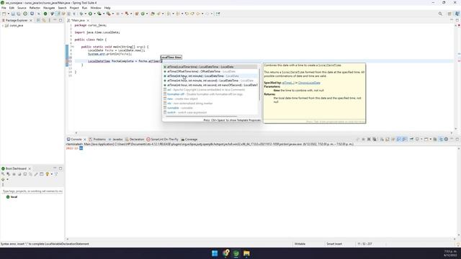Open the Refactor menu
Screen dimensions: 461x259
(35, 8)
